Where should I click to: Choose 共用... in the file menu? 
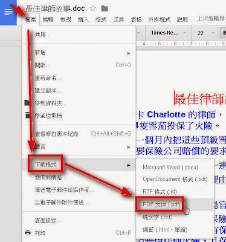pos(79,34)
